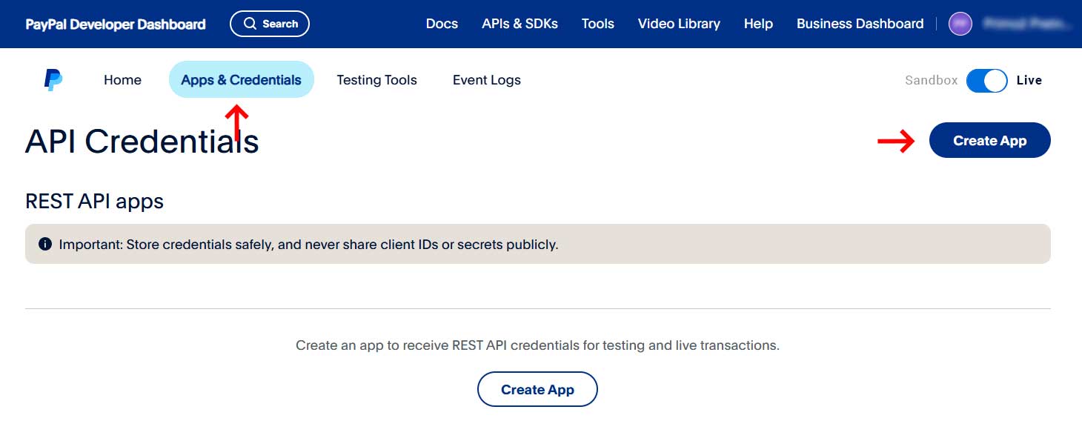
Task: Click the filled Create App button
Action: [x=990, y=140]
